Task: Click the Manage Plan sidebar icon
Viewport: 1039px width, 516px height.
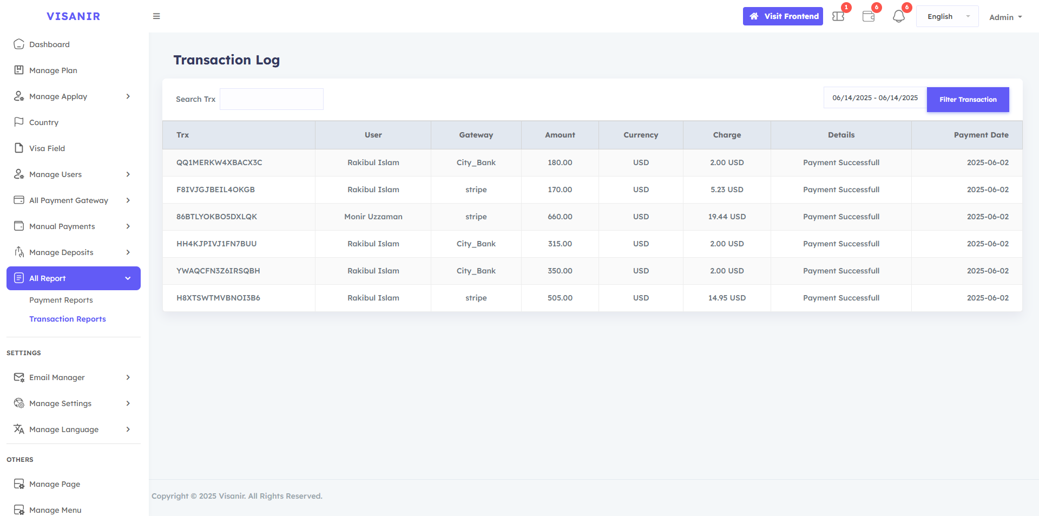Action: [x=19, y=70]
